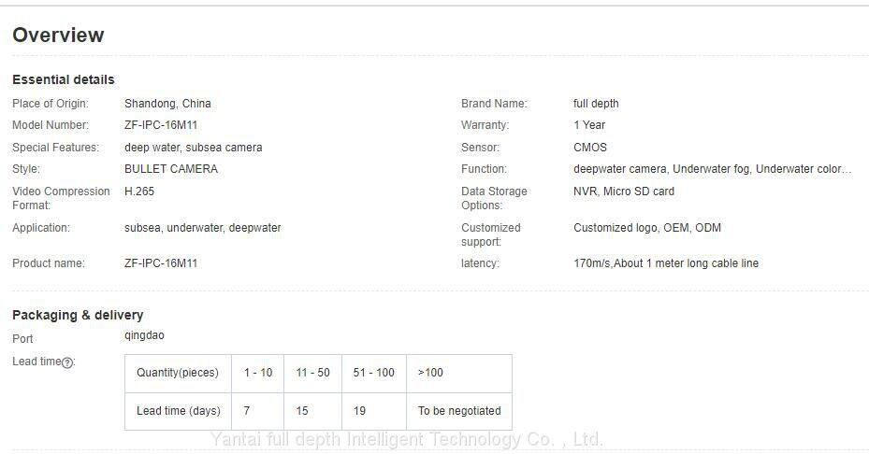
Task: Click the Overview heading
Action: click(58, 35)
